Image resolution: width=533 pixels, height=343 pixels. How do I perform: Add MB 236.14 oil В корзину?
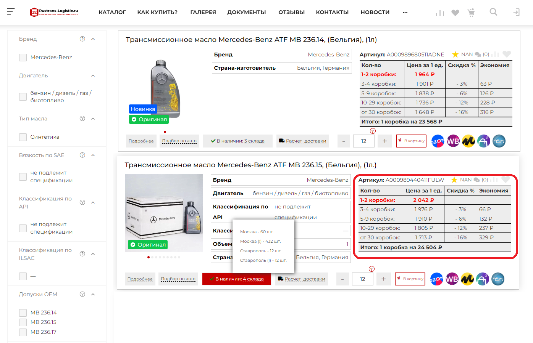(x=411, y=141)
